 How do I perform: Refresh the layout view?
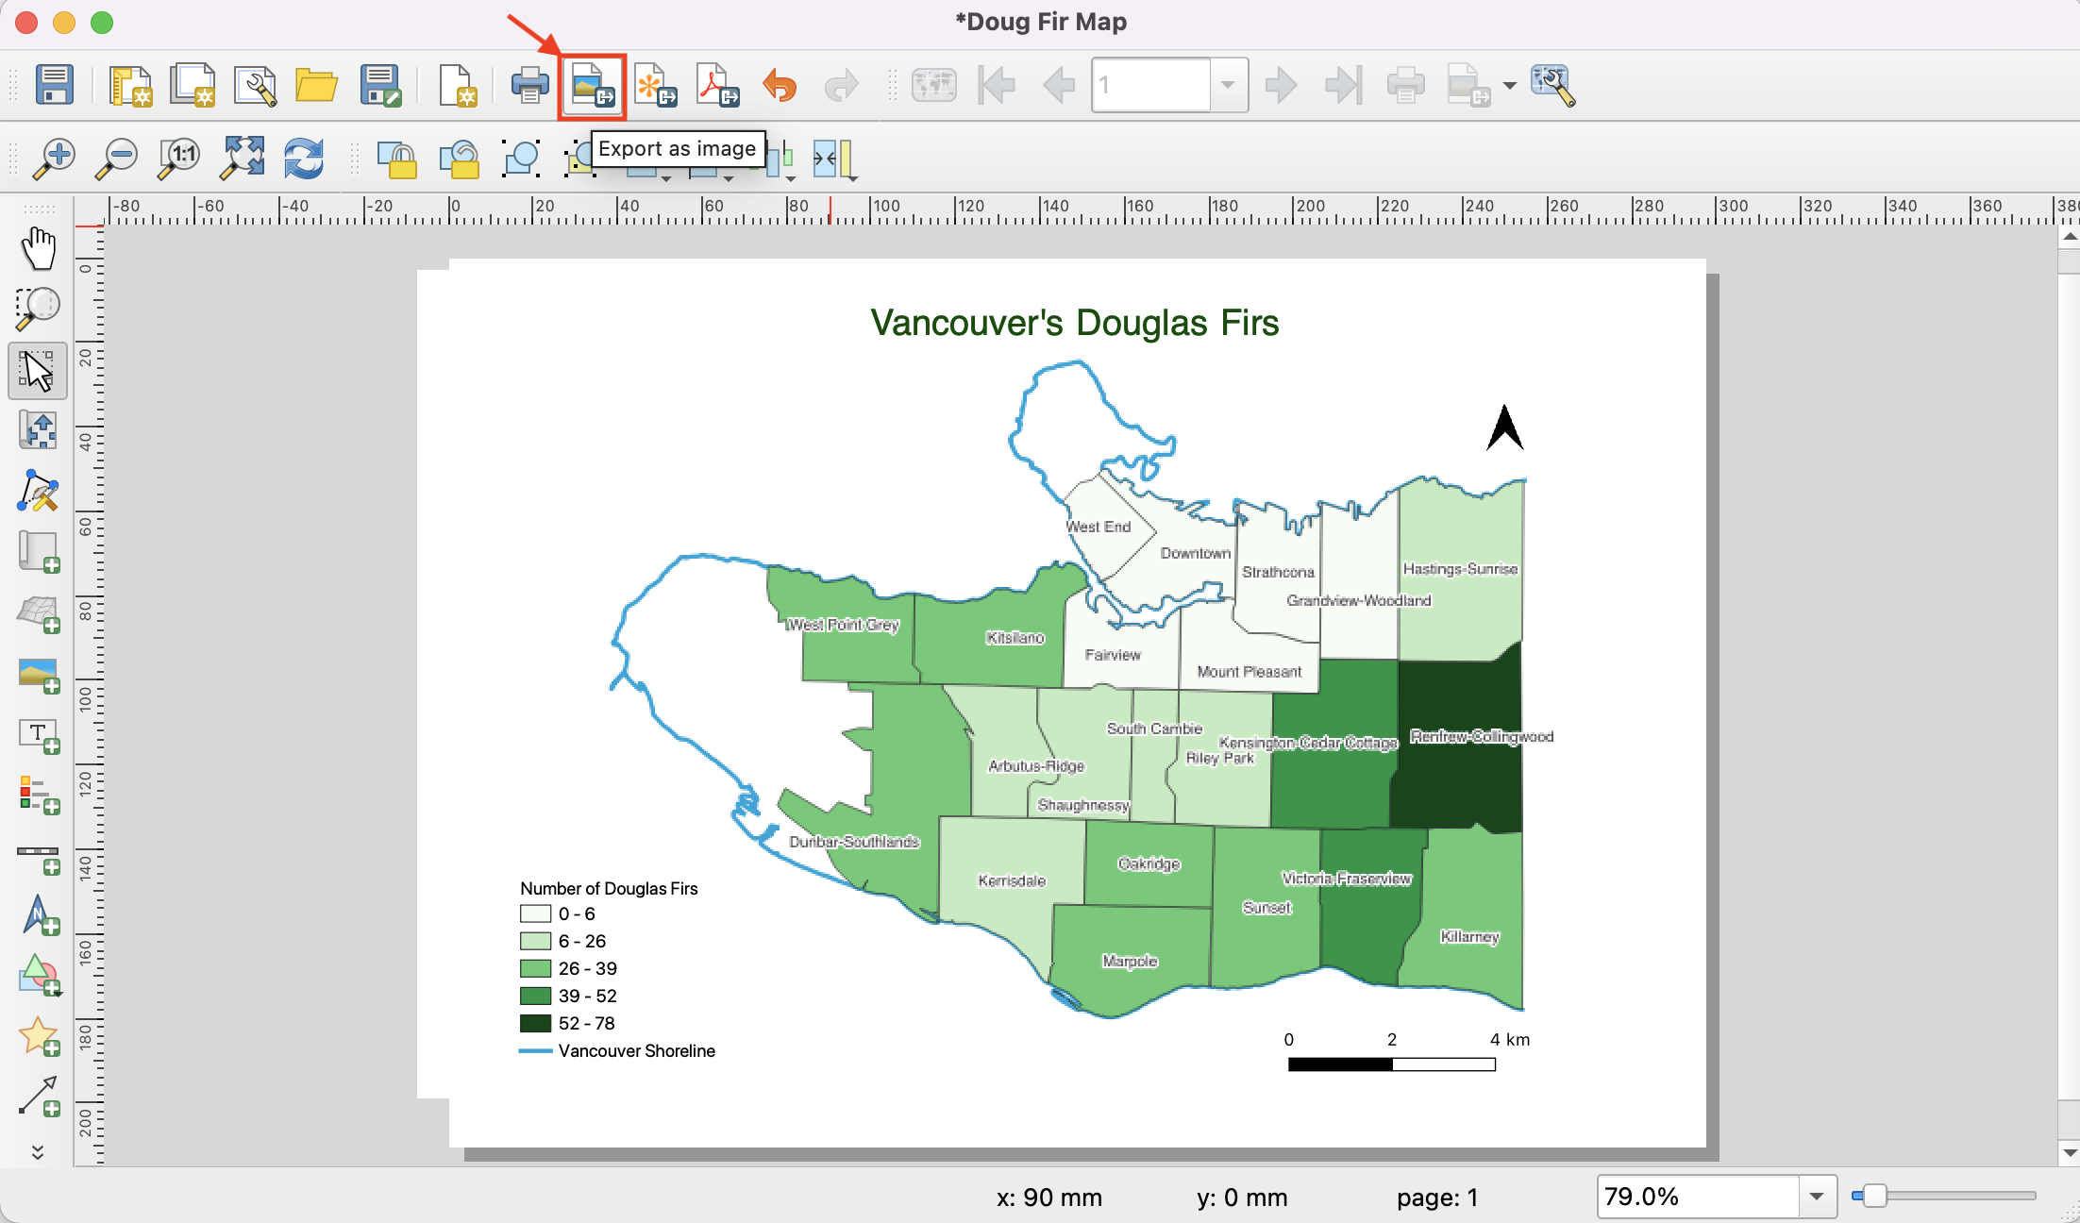[x=304, y=158]
